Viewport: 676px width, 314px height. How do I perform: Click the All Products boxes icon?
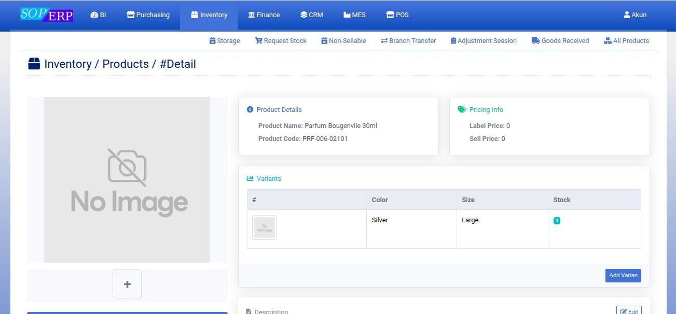click(x=608, y=40)
